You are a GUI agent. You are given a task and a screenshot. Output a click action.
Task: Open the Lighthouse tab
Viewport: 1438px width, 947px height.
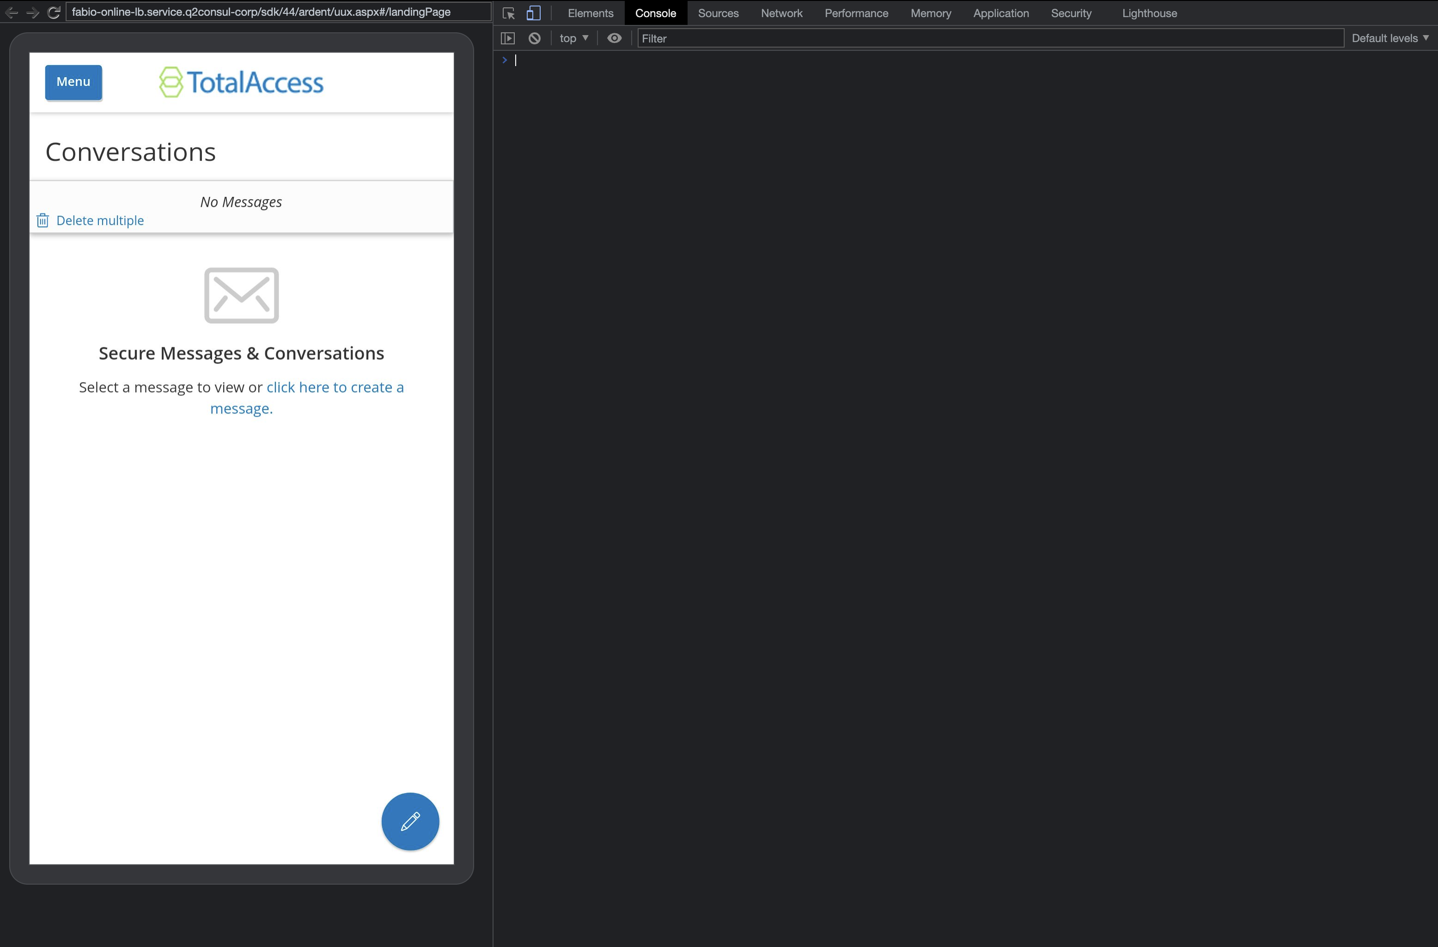tap(1149, 13)
